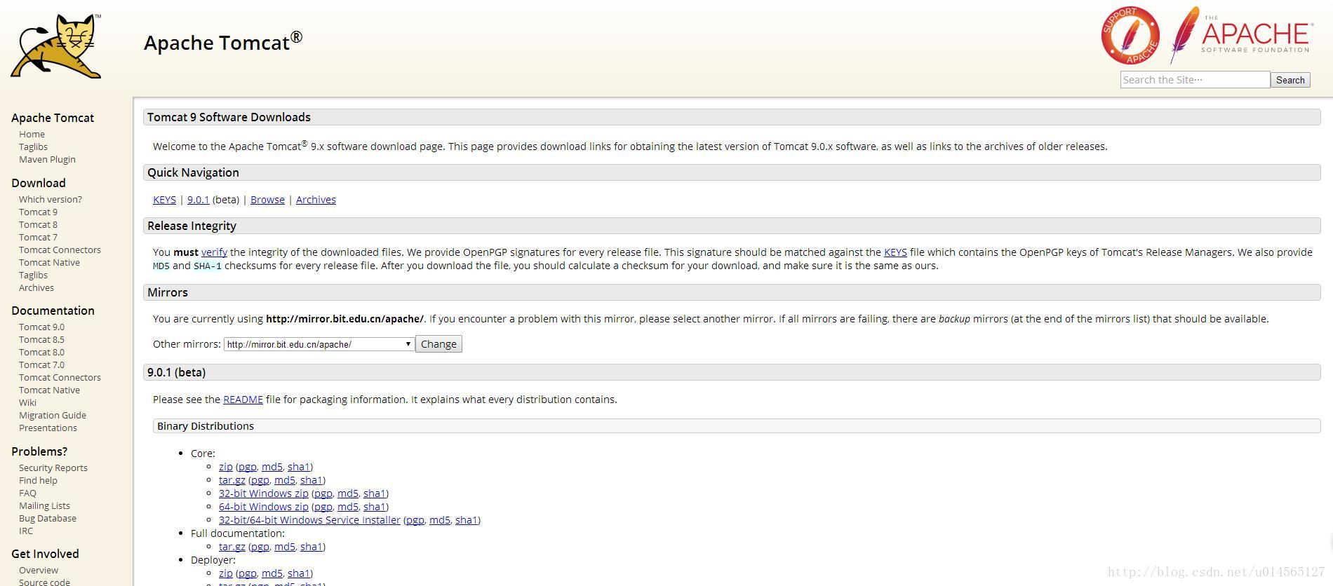Open Presentations sidebar link
Viewport: 1333px width, 586px height.
coord(48,428)
